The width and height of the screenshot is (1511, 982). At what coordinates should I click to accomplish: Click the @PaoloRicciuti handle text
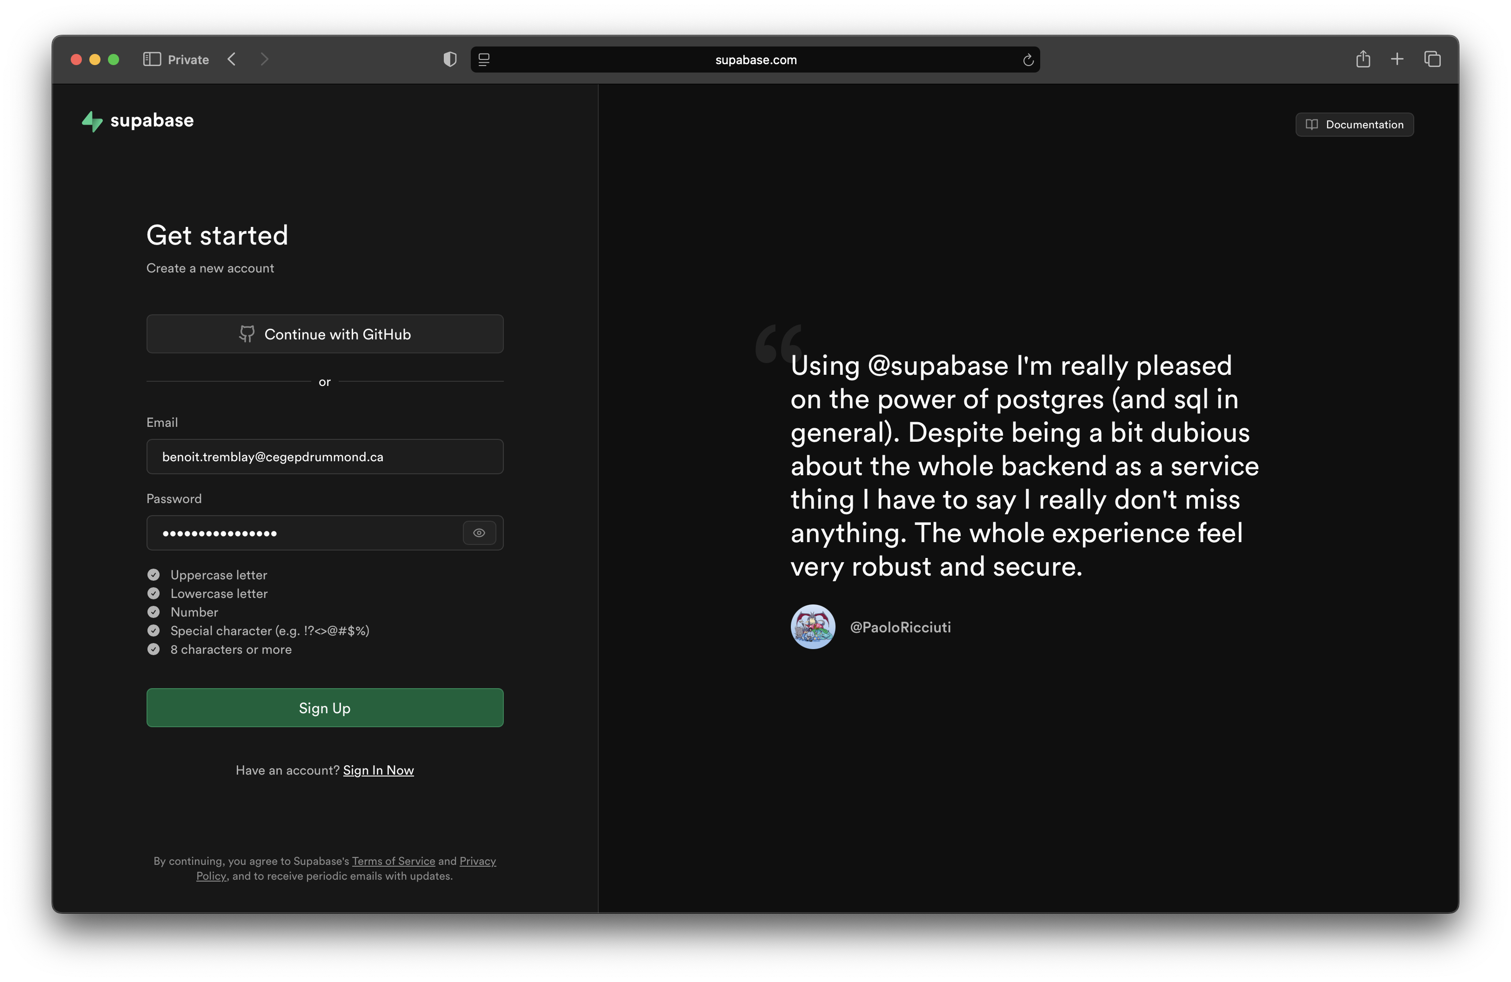pos(900,627)
